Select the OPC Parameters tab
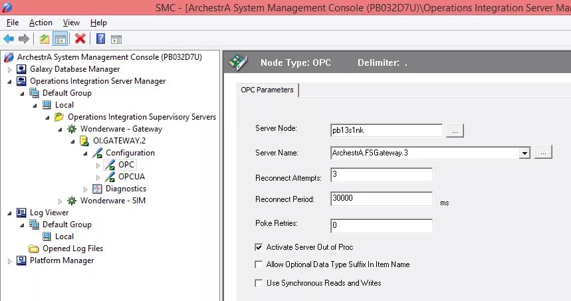The image size is (571, 301). 267,90
